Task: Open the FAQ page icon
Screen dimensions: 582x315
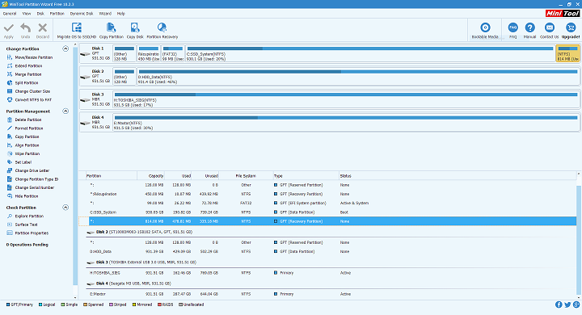Action: pyautogui.click(x=513, y=27)
